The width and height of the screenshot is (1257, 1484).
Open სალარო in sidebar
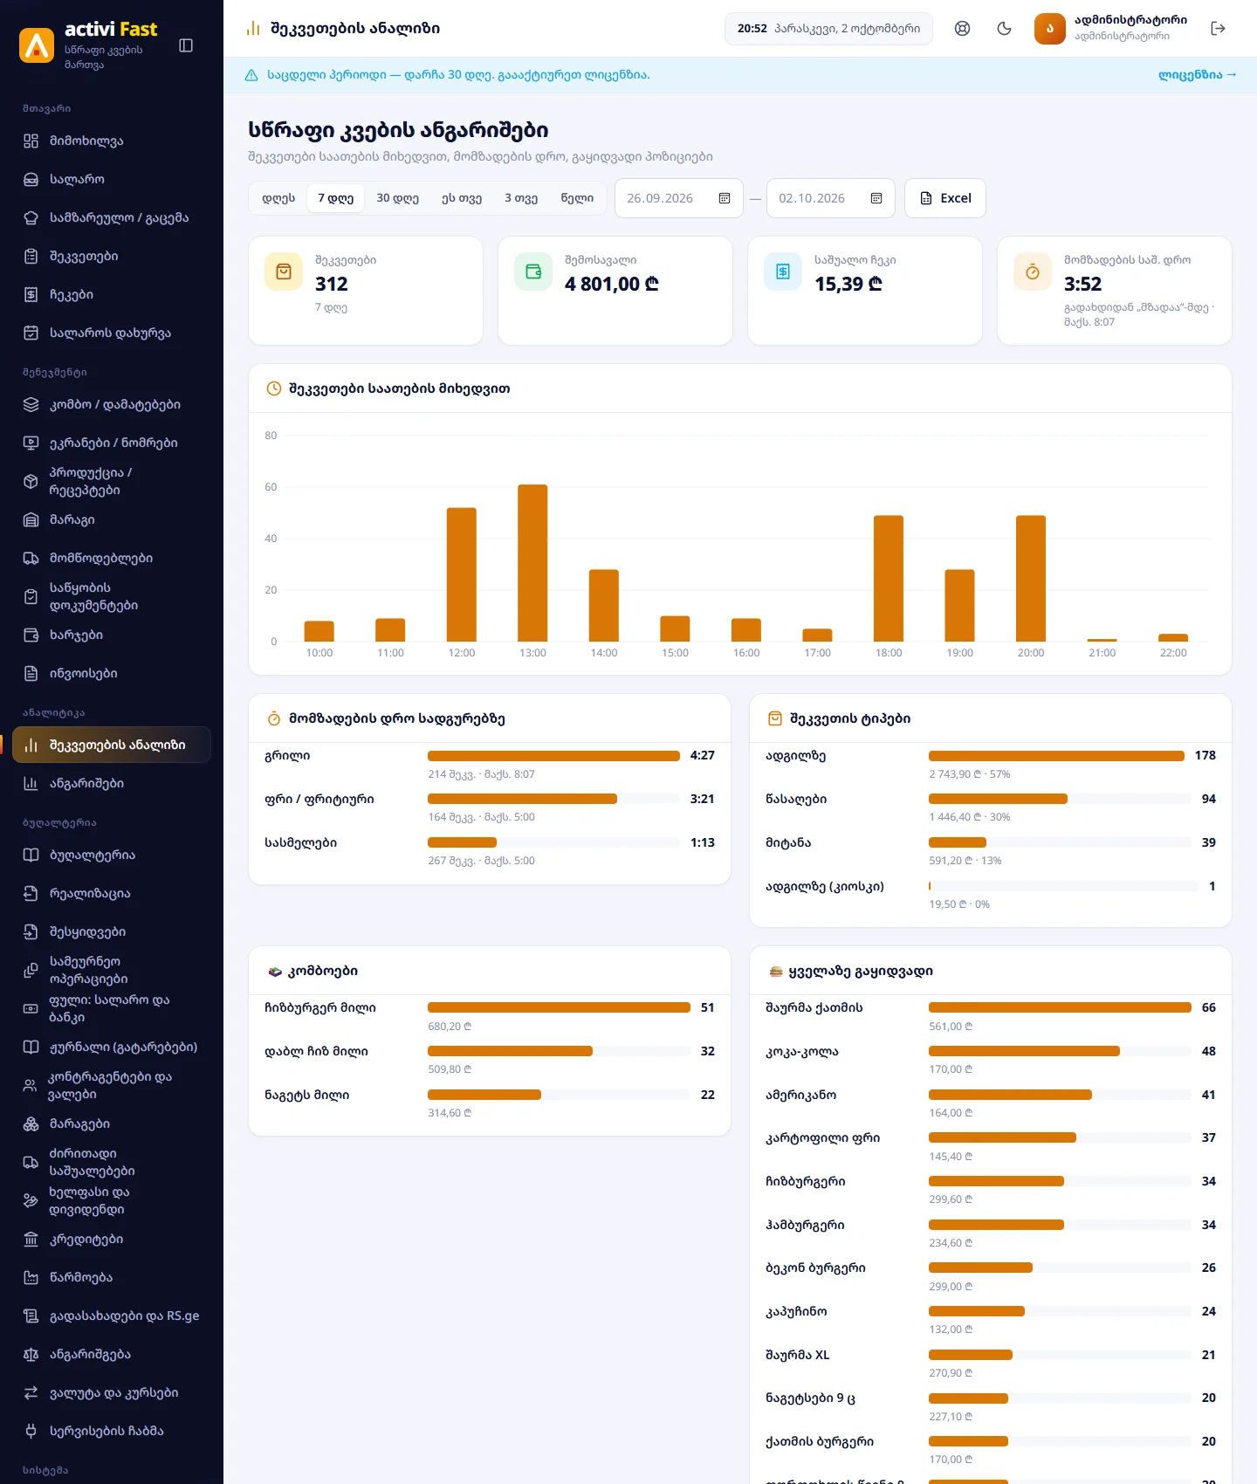click(x=112, y=180)
